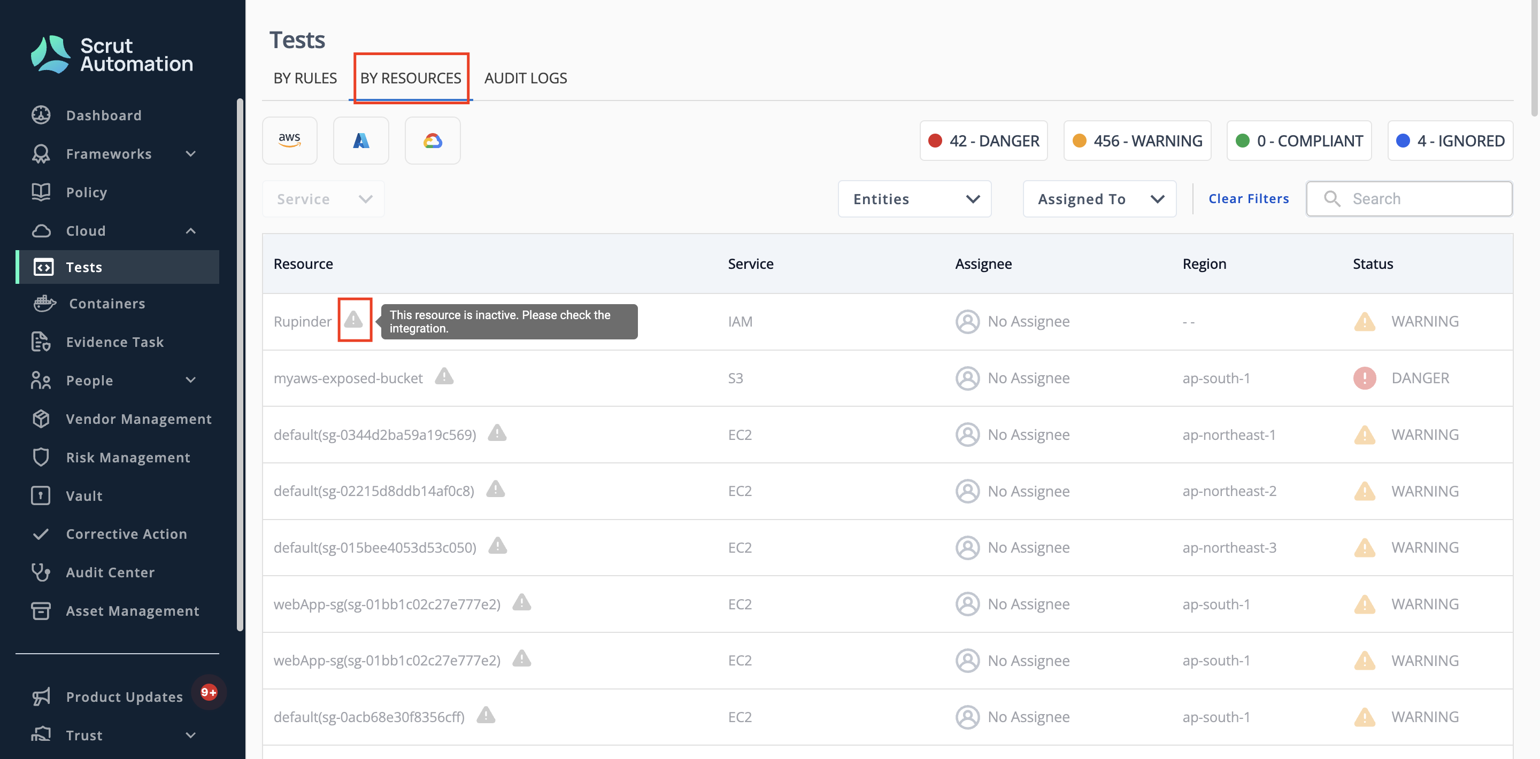Image resolution: width=1540 pixels, height=759 pixels.
Task: Filter by Google Cloud provider
Action: (433, 141)
